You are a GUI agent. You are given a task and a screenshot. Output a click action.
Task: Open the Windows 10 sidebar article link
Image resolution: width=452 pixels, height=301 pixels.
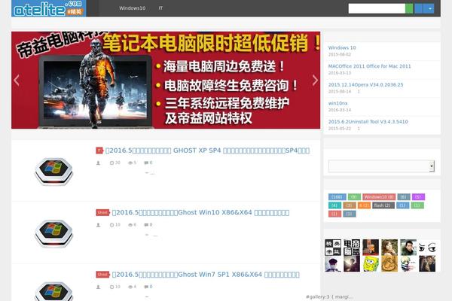(x=342, y=48)
